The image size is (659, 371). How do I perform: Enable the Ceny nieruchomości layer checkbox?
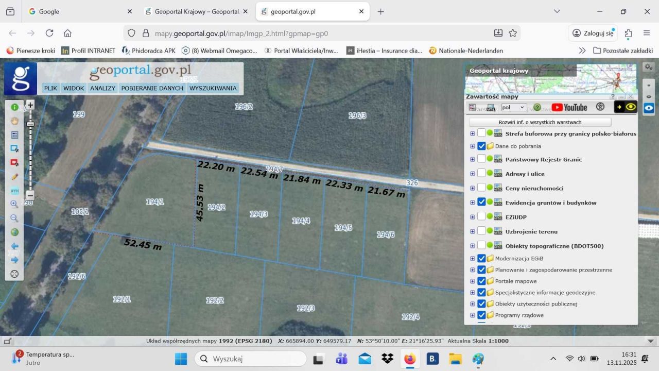(481, 188)
